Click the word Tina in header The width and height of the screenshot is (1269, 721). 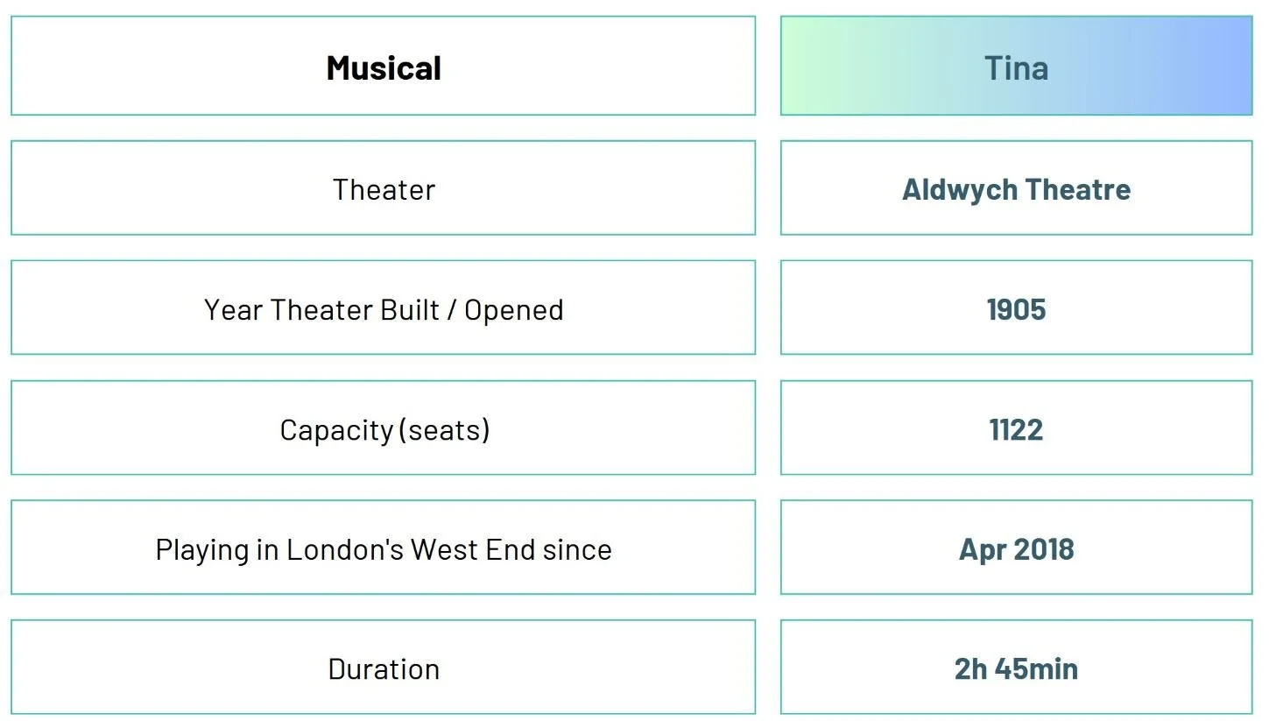(x=1016, y=68)
